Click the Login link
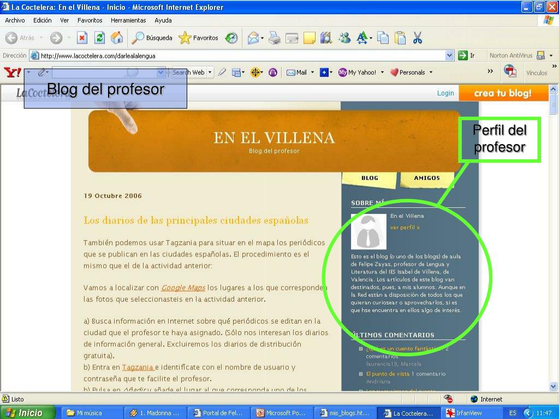This screenshot has height=419, width=559. point(445,93)
